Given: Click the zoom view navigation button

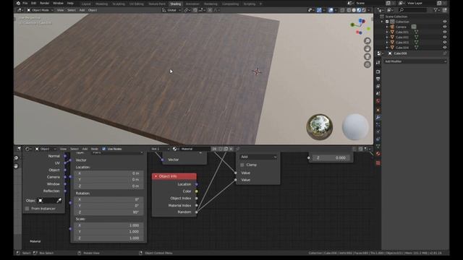Looking at the screenshot, I should pos(368,40).
